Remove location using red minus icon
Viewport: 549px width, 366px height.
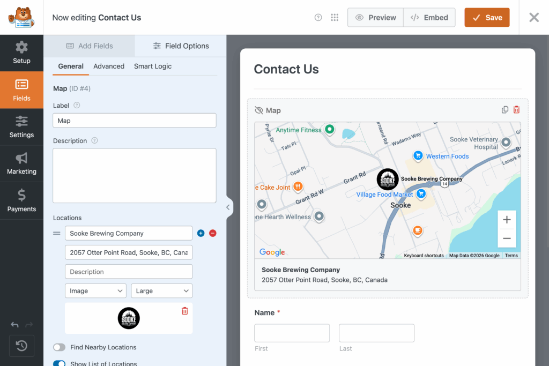(x=213, y=233)
